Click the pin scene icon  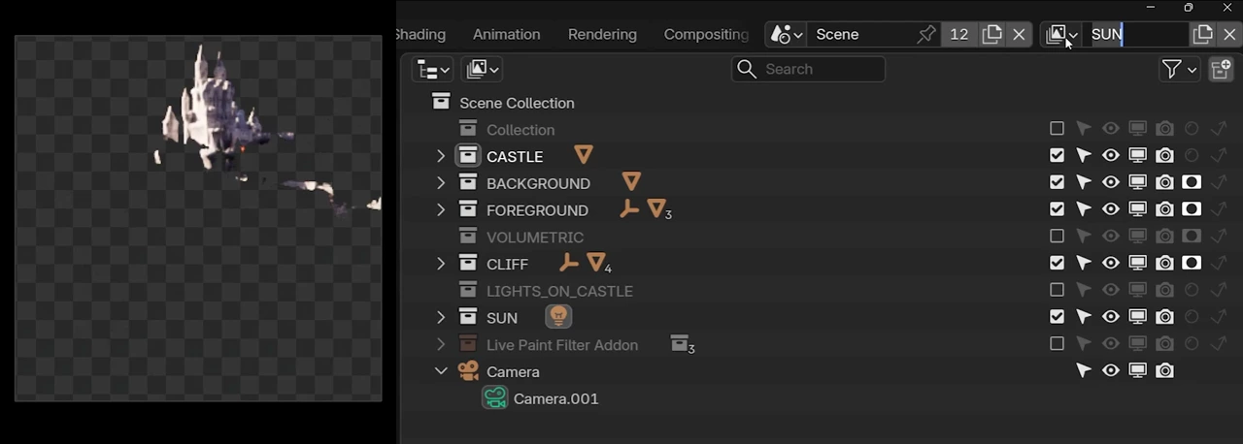click(926, 34)
